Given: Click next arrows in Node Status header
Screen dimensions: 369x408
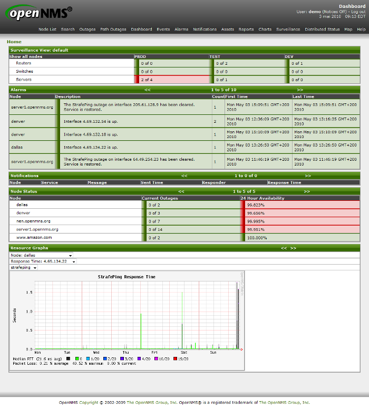Looking at the screenshot, I should tap(307, 191).
